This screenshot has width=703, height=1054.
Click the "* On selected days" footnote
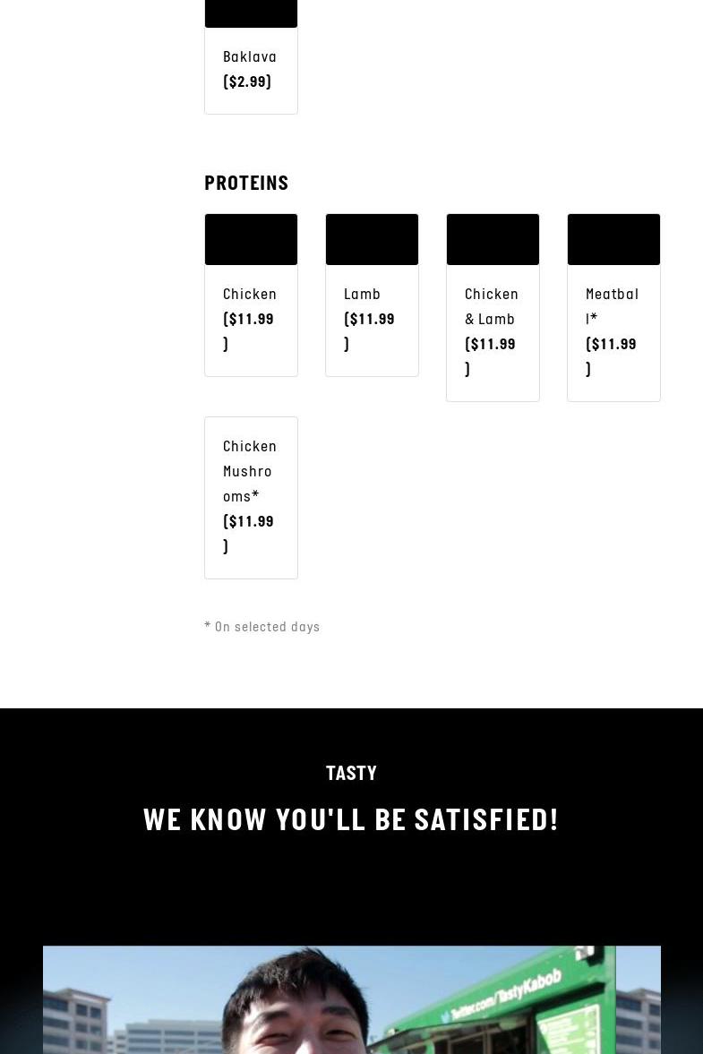point(262,627)
